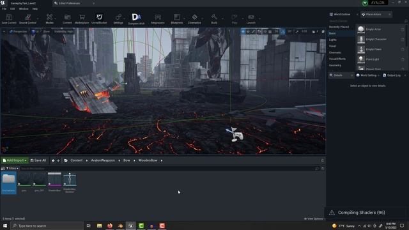Toggle rotation angle snapping in viewport
This screenshot has height=230, width=409.
click(x=283, y=31)
